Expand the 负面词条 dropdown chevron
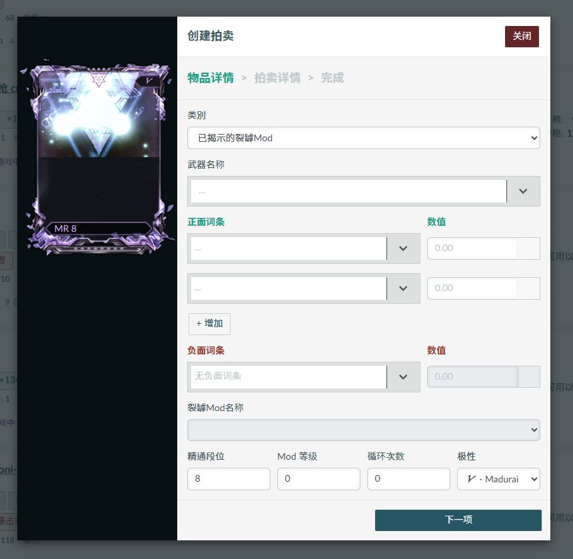Screen dimensions: 573x559 point(403,376)
